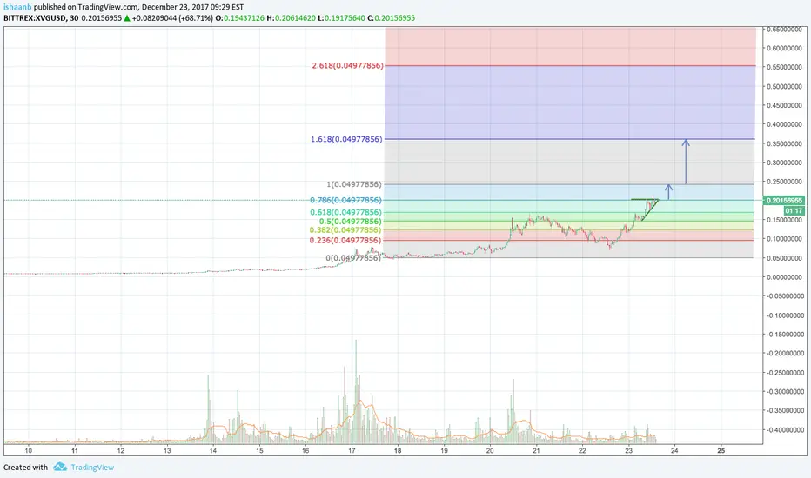Click the 0.382(0.04977856) Fibonacci label

click(345, 230)
